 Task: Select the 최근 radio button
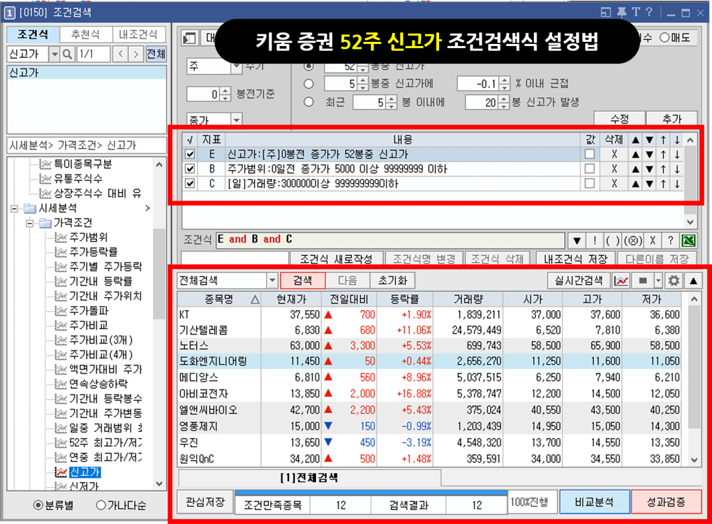(307, 102)
